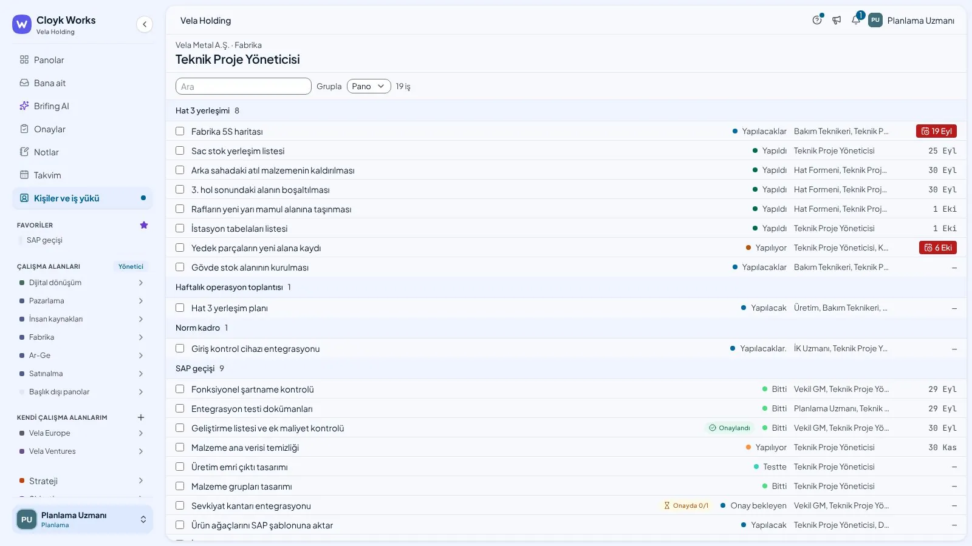Click the Onaylar clipboard icon
Image resolution: width=972 pixels, height=546 pixels.
(x=24, y=129)
